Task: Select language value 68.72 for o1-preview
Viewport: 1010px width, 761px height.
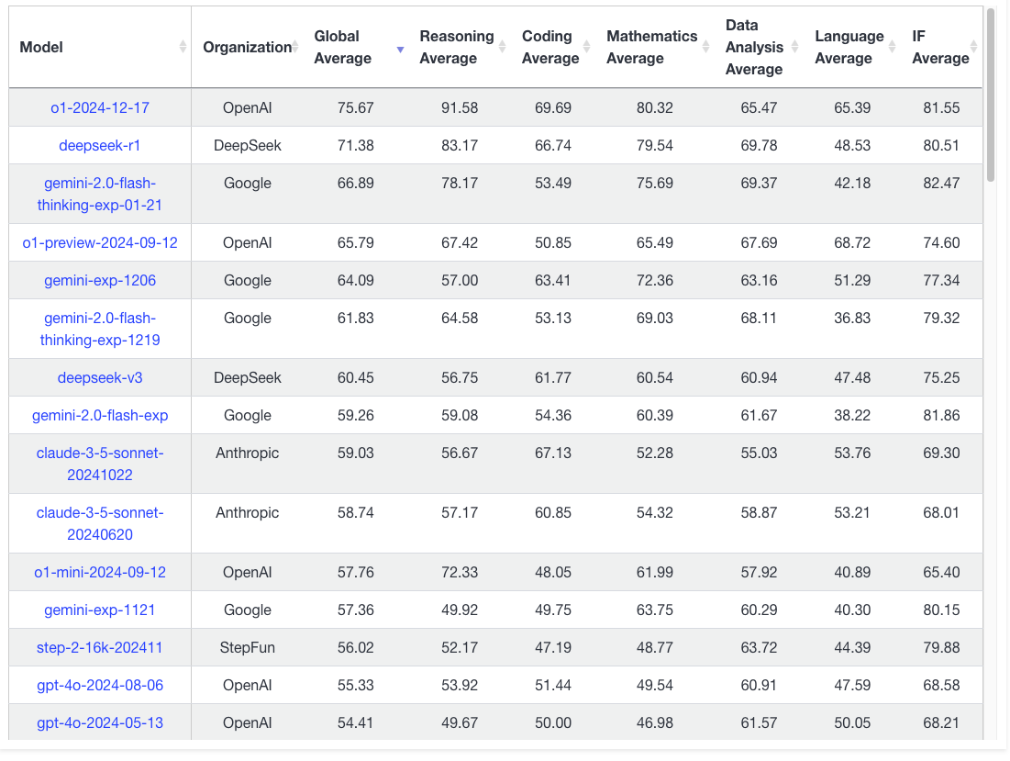Action: [x=852, y=243]
